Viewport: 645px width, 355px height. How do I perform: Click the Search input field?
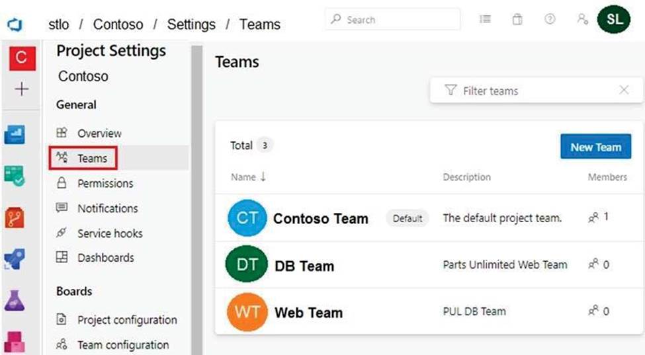394,20
